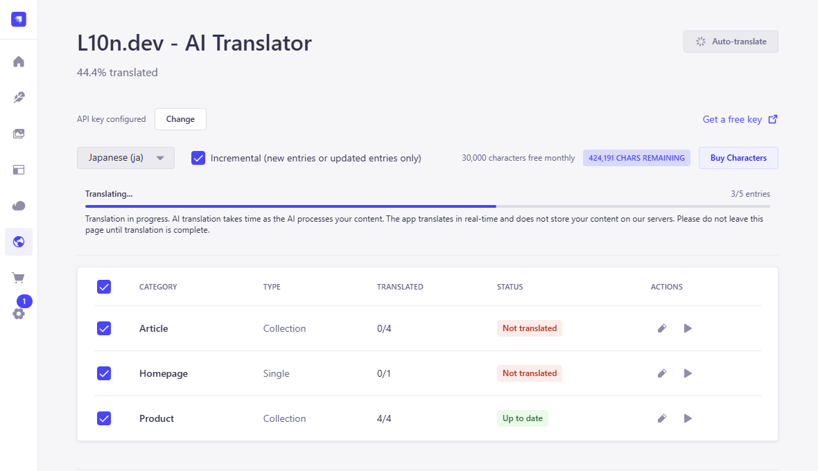818x471 pixels.
Task: Open the Home dashboard in the sidebar
Action: pyautogui.click(x=19, y=61)
